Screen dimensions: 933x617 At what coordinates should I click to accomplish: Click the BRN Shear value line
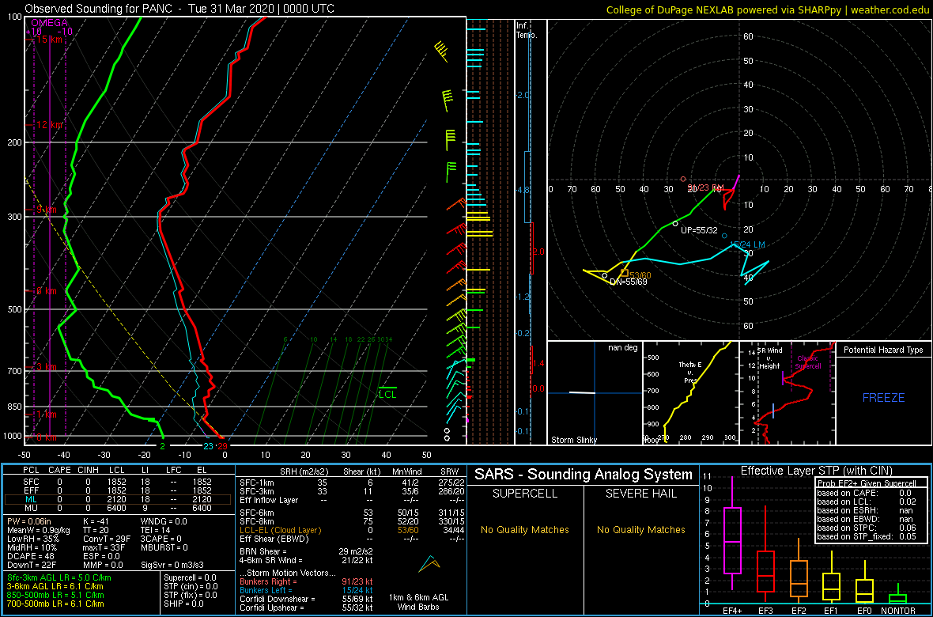point(307,551)
